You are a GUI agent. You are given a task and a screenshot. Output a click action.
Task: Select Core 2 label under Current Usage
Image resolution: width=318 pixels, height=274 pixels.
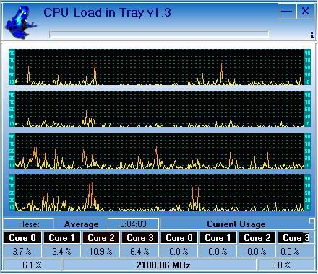click(x=257, y=238)
